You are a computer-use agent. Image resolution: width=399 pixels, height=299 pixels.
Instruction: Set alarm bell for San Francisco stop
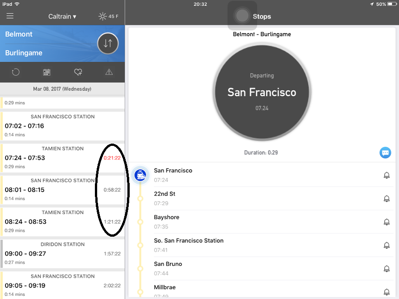click(386, 175)
